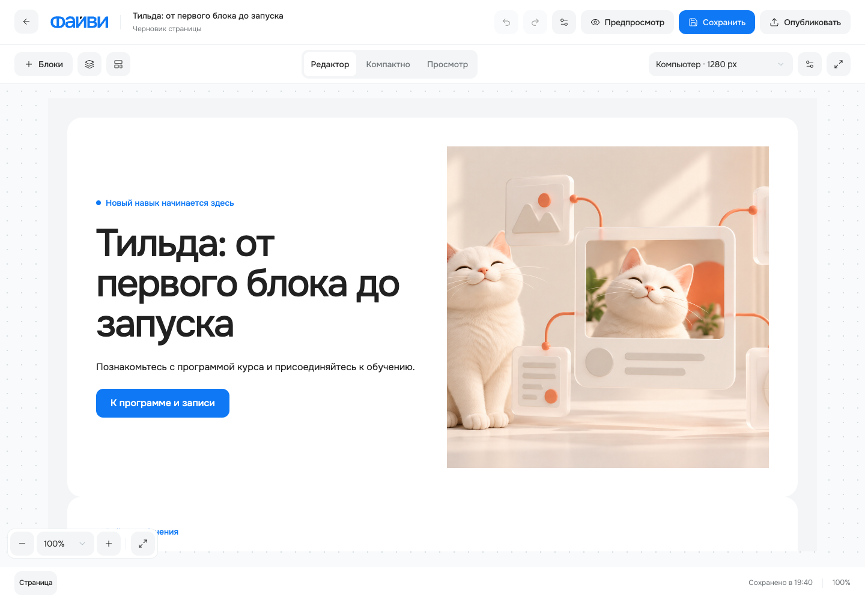Save the page with Сохранить
Image resolution: width=865 pixels, height=600 pixels.
click(x=717, y=22)
